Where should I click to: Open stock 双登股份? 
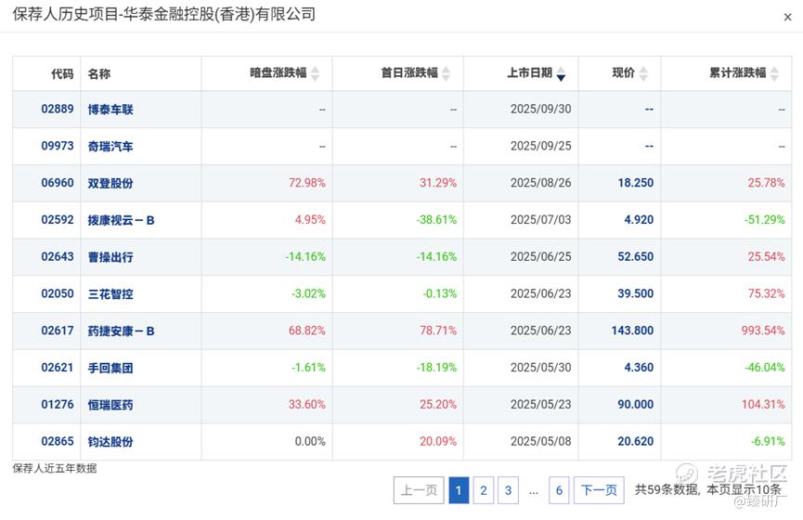(x=110, y=184)
